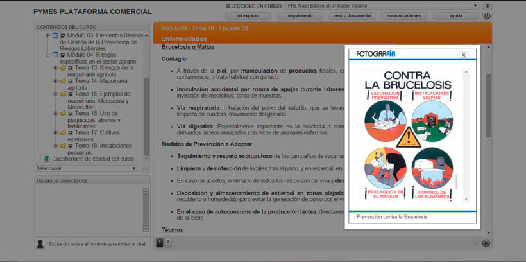Viewport: 526px width, 262px height.
Task: Collapse the Módulo 04 tree node
Action: click(x=48, y=55)
